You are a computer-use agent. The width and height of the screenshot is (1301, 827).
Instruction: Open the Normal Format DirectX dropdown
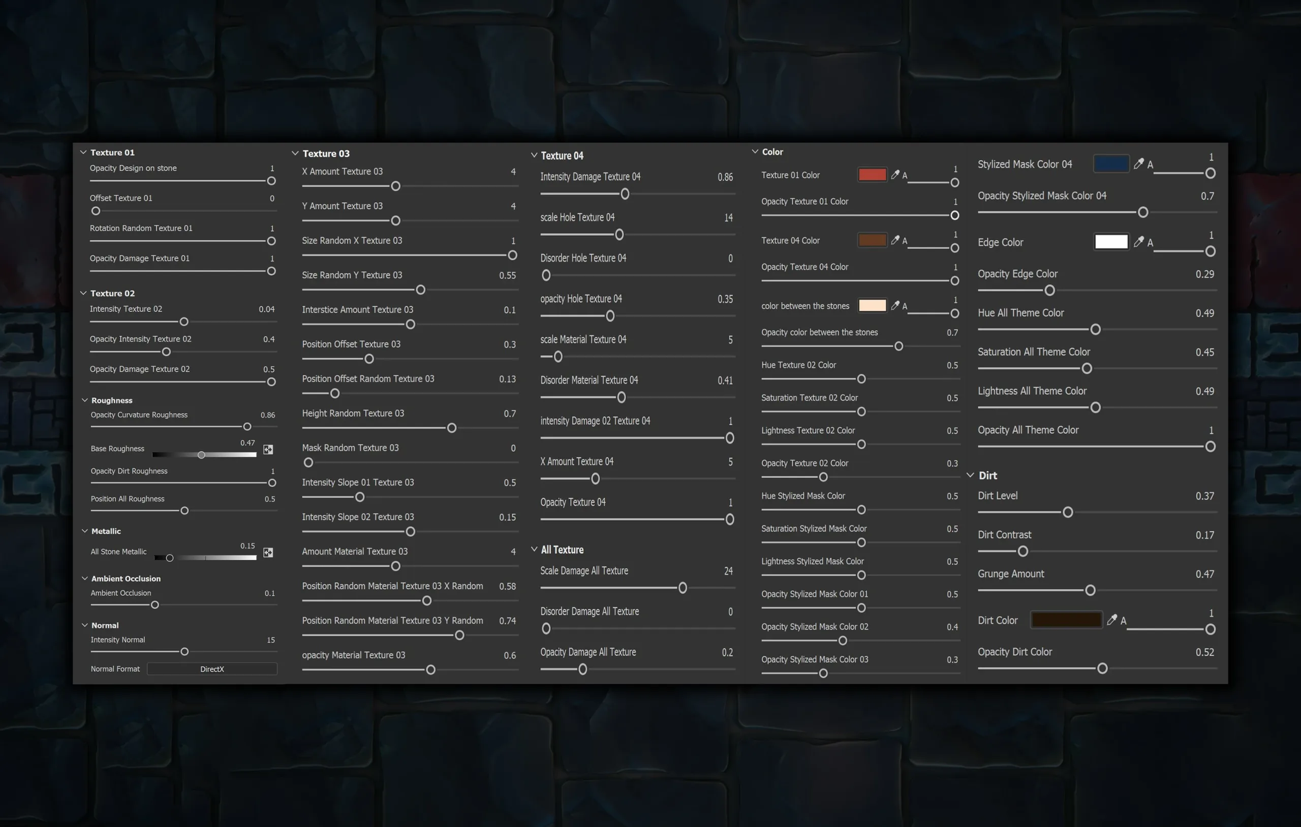click(x=212, y=669)
